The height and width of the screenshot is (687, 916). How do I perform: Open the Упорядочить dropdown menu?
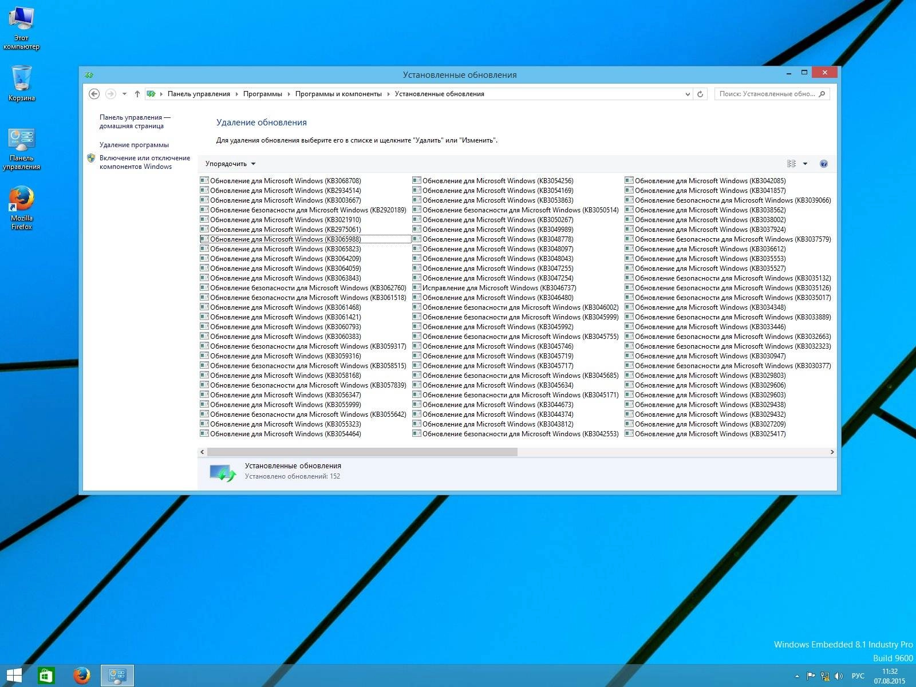pyautogui.click(x=230, y=164)
